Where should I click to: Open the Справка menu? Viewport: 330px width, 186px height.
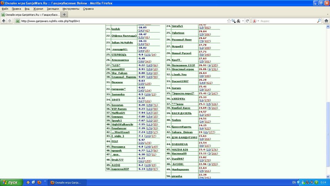click(88, 9)
